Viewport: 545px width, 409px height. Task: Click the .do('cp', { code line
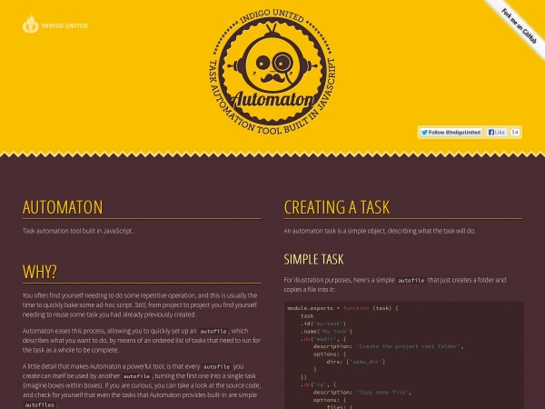[319, 384]
